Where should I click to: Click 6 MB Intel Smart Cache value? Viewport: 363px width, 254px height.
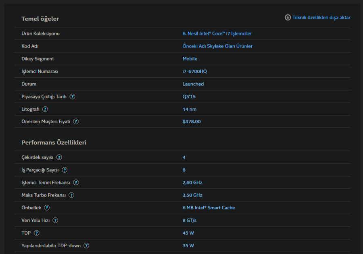coord(209,208)
